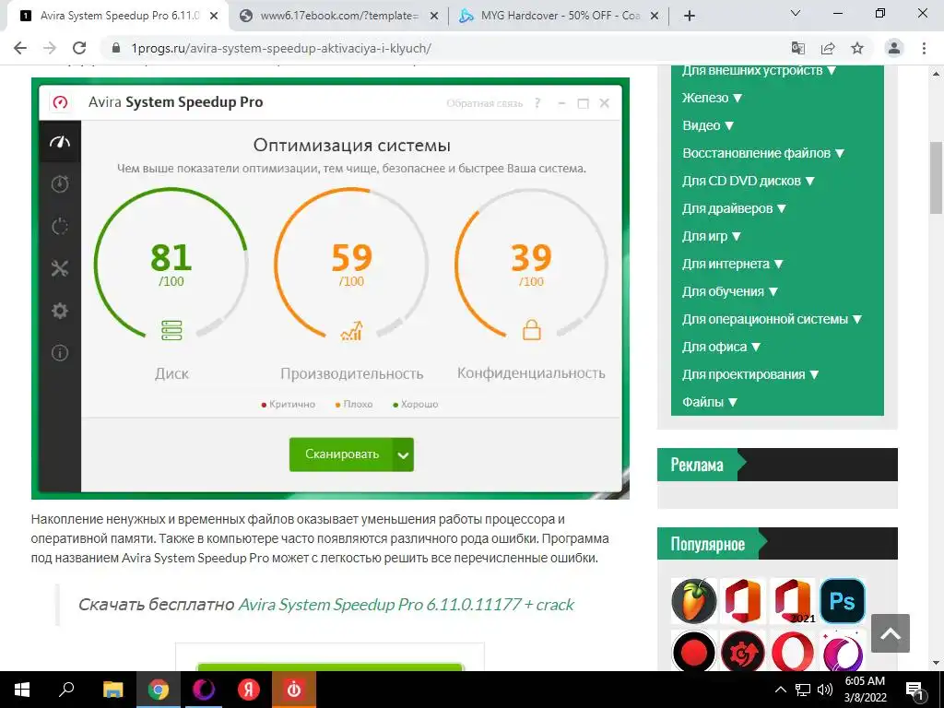Screen dimensions: 944x708
Task: Click the Avira stopwatch sidebar icon
Action: (60, 183)
